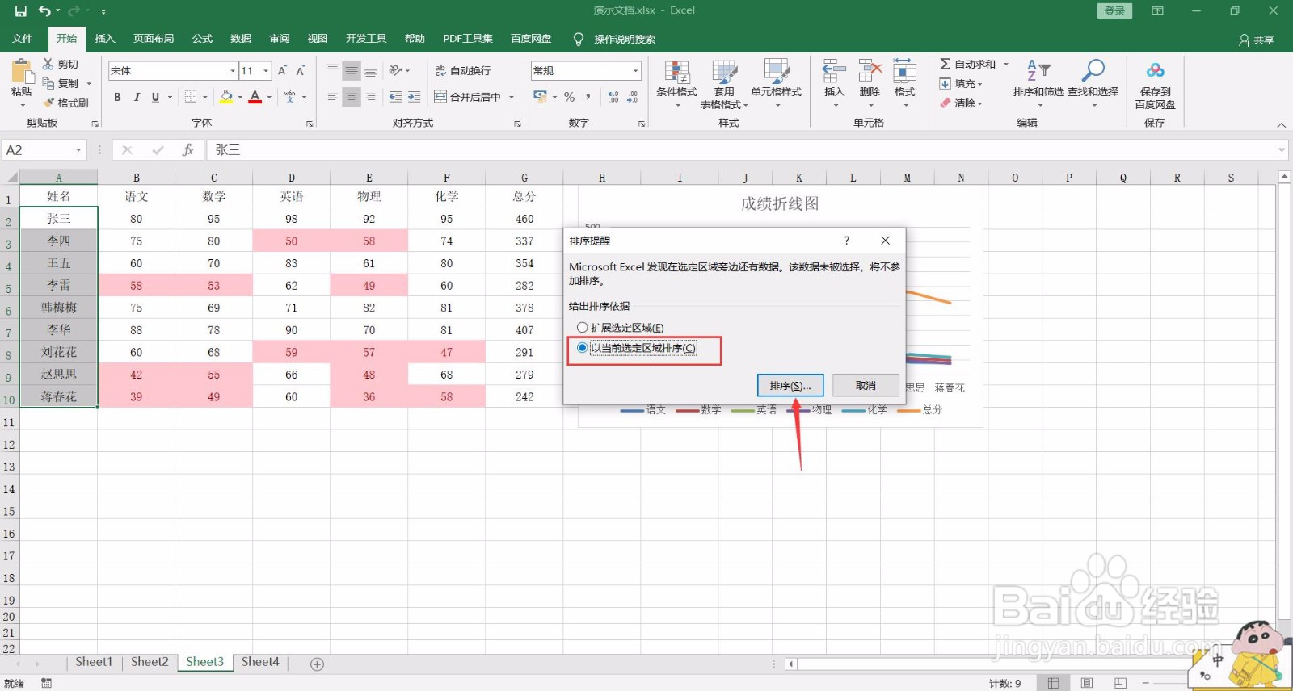
Task: Click the Fill button in Editing group
Action: click(x=962, y=83)
